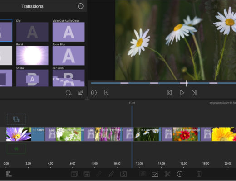Open the info icon below preview
Screen dimensions: 236x181
coord(94,93)
